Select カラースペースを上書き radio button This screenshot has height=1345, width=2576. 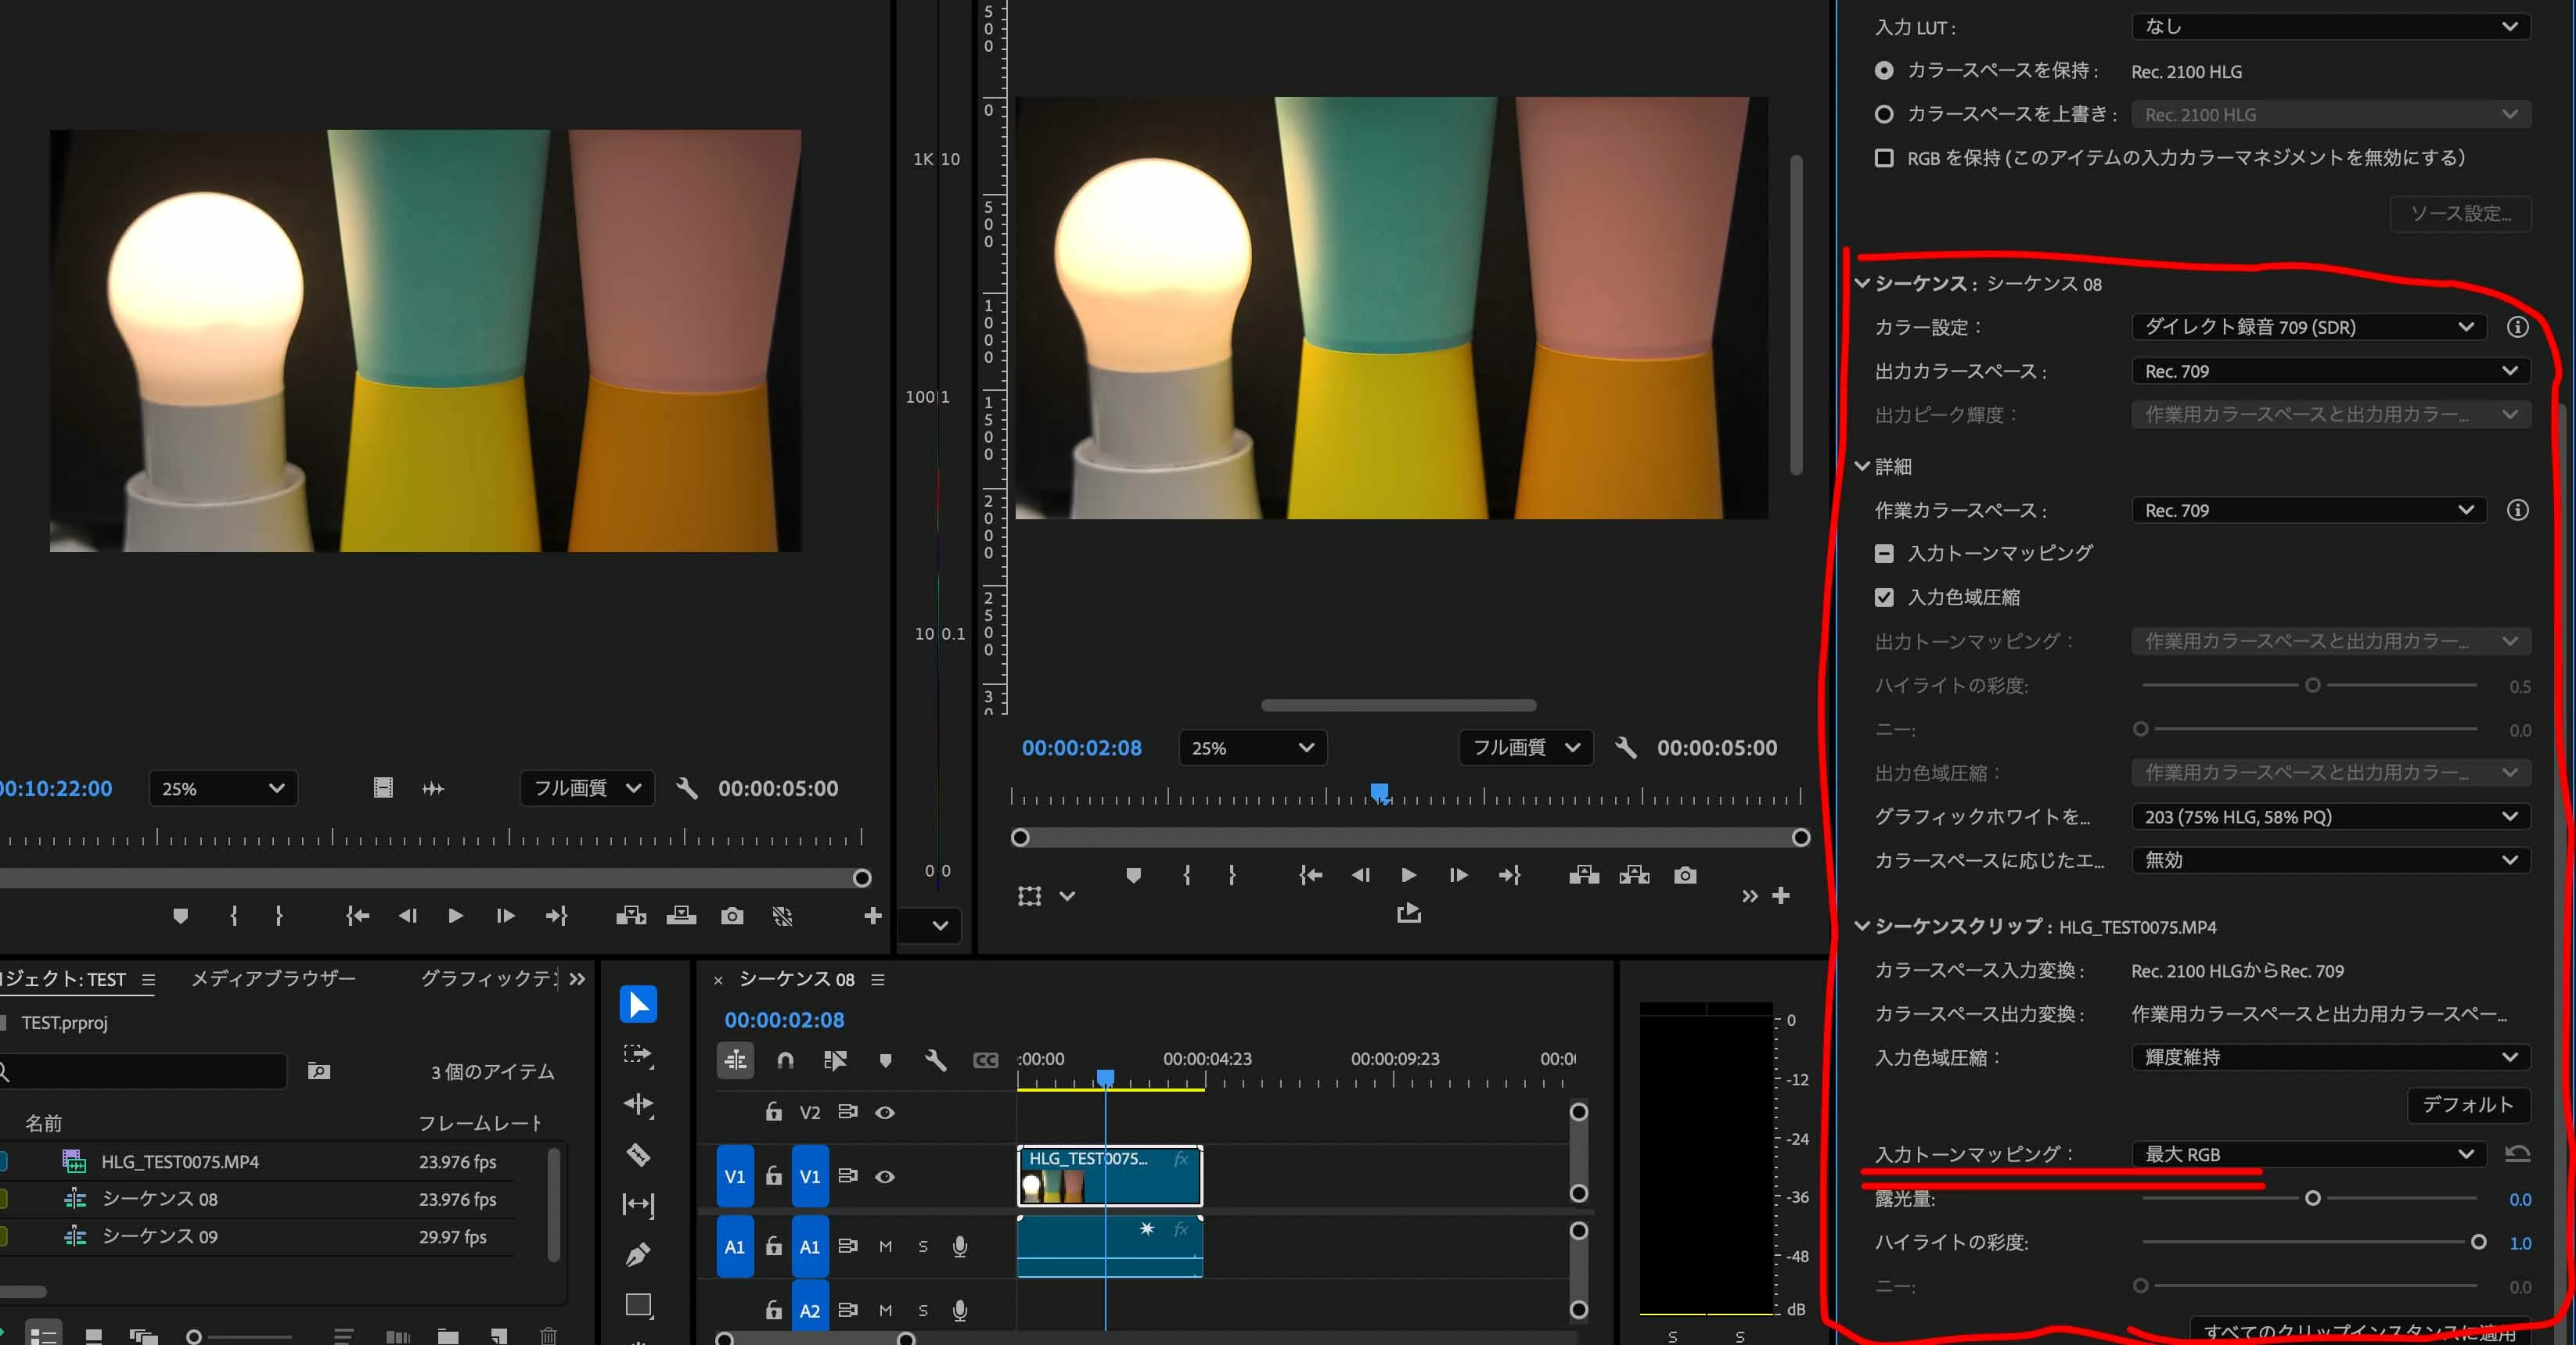tap(1884, 114)
